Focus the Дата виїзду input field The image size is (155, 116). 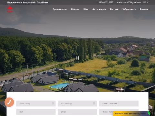click(x=77, y=103)
